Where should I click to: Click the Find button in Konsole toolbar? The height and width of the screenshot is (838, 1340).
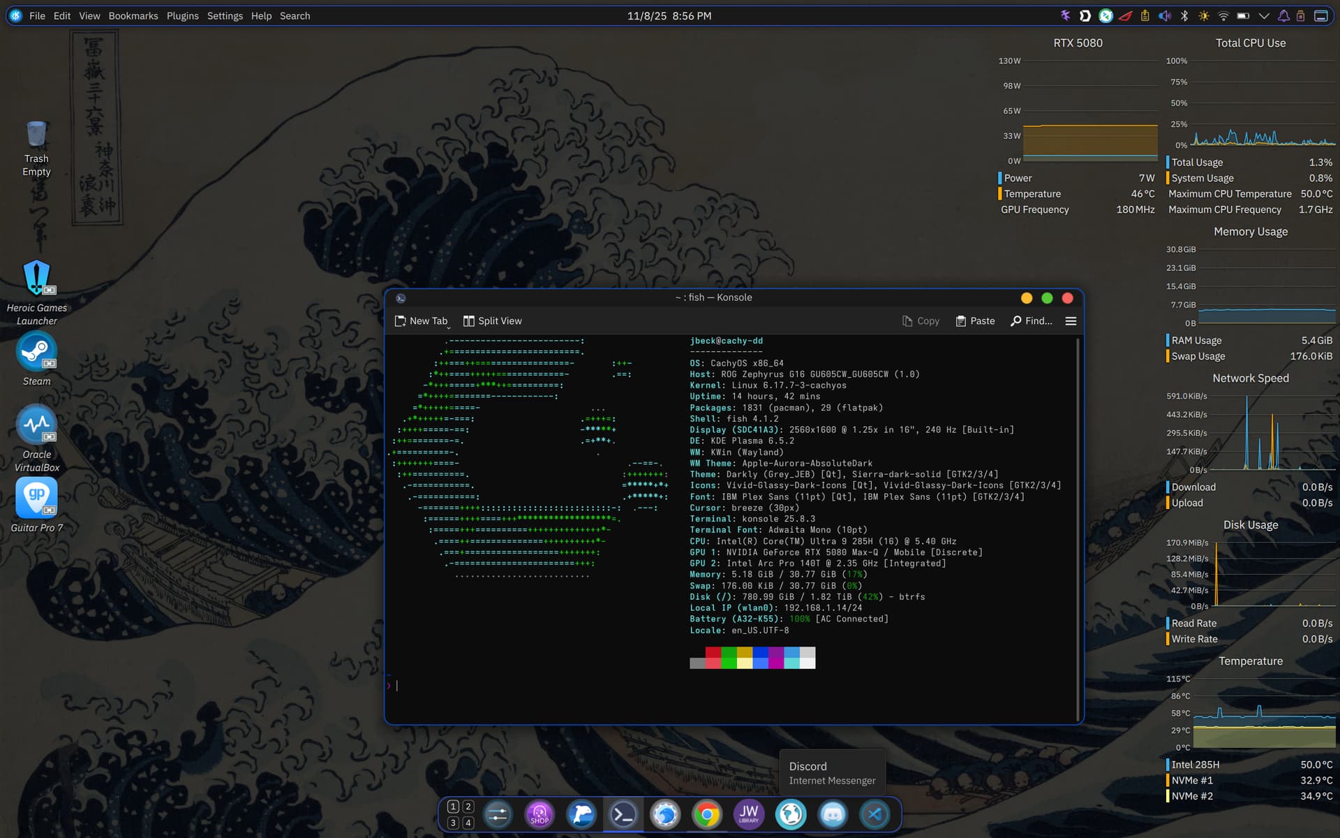coord(1031,321)
